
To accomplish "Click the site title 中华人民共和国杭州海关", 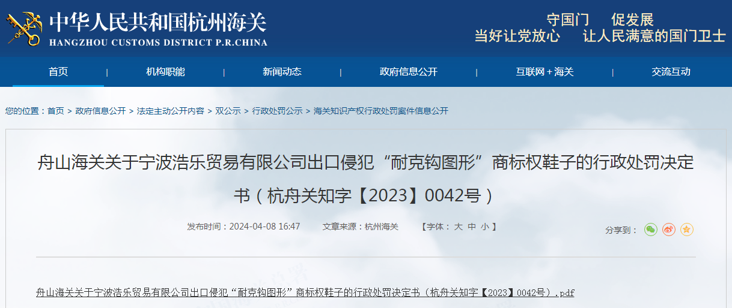I will [157, 22].
